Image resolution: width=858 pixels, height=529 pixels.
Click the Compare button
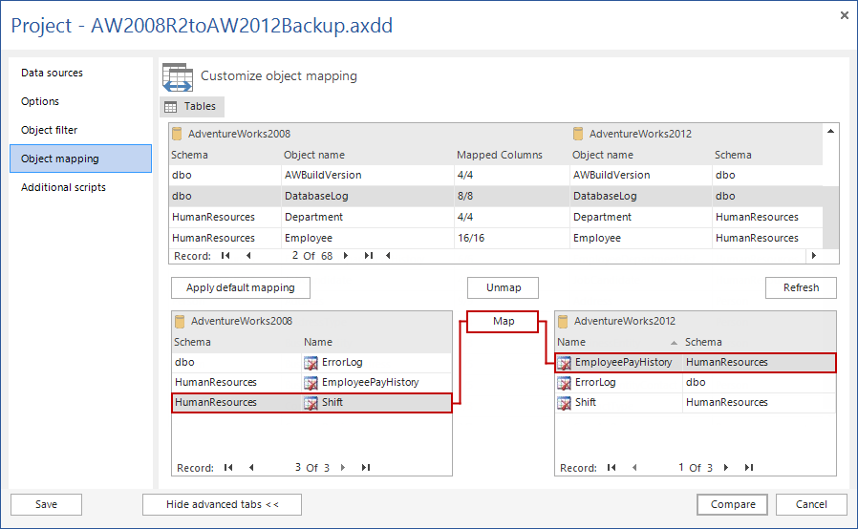point(732,504)
